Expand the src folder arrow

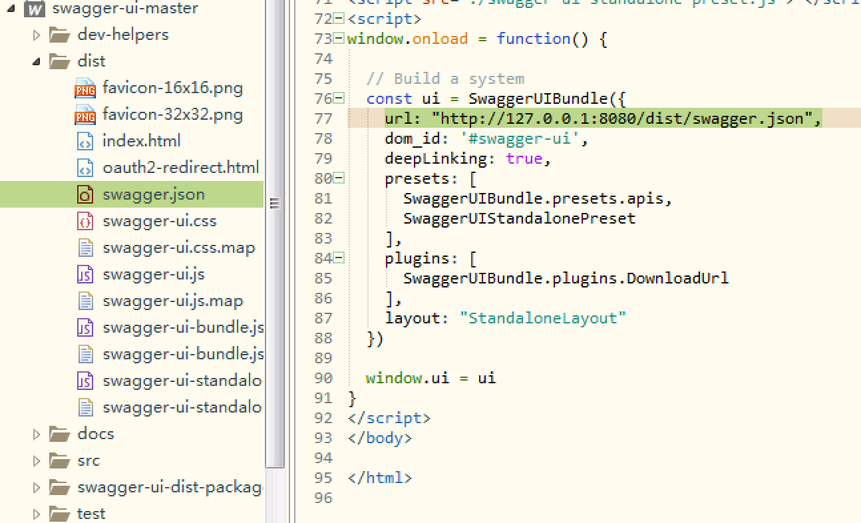click(37, 460)
